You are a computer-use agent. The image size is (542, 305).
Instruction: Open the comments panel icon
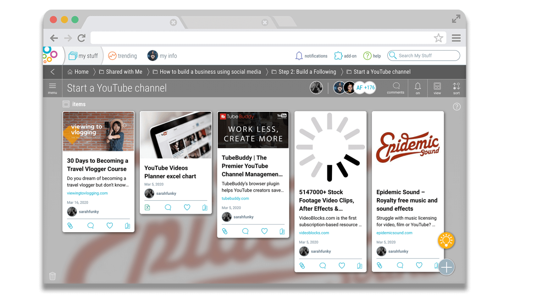[395, 88]
